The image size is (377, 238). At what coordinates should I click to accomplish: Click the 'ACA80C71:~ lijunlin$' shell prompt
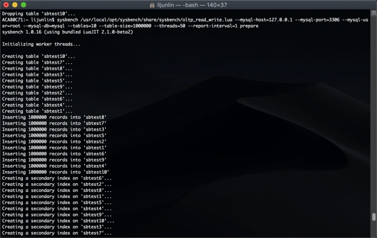pyautogui.click(x=28, y=20)
